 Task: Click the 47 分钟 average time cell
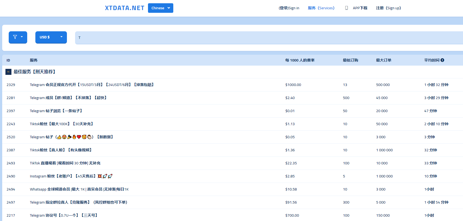pyautogui.click(x=431, y=111)
